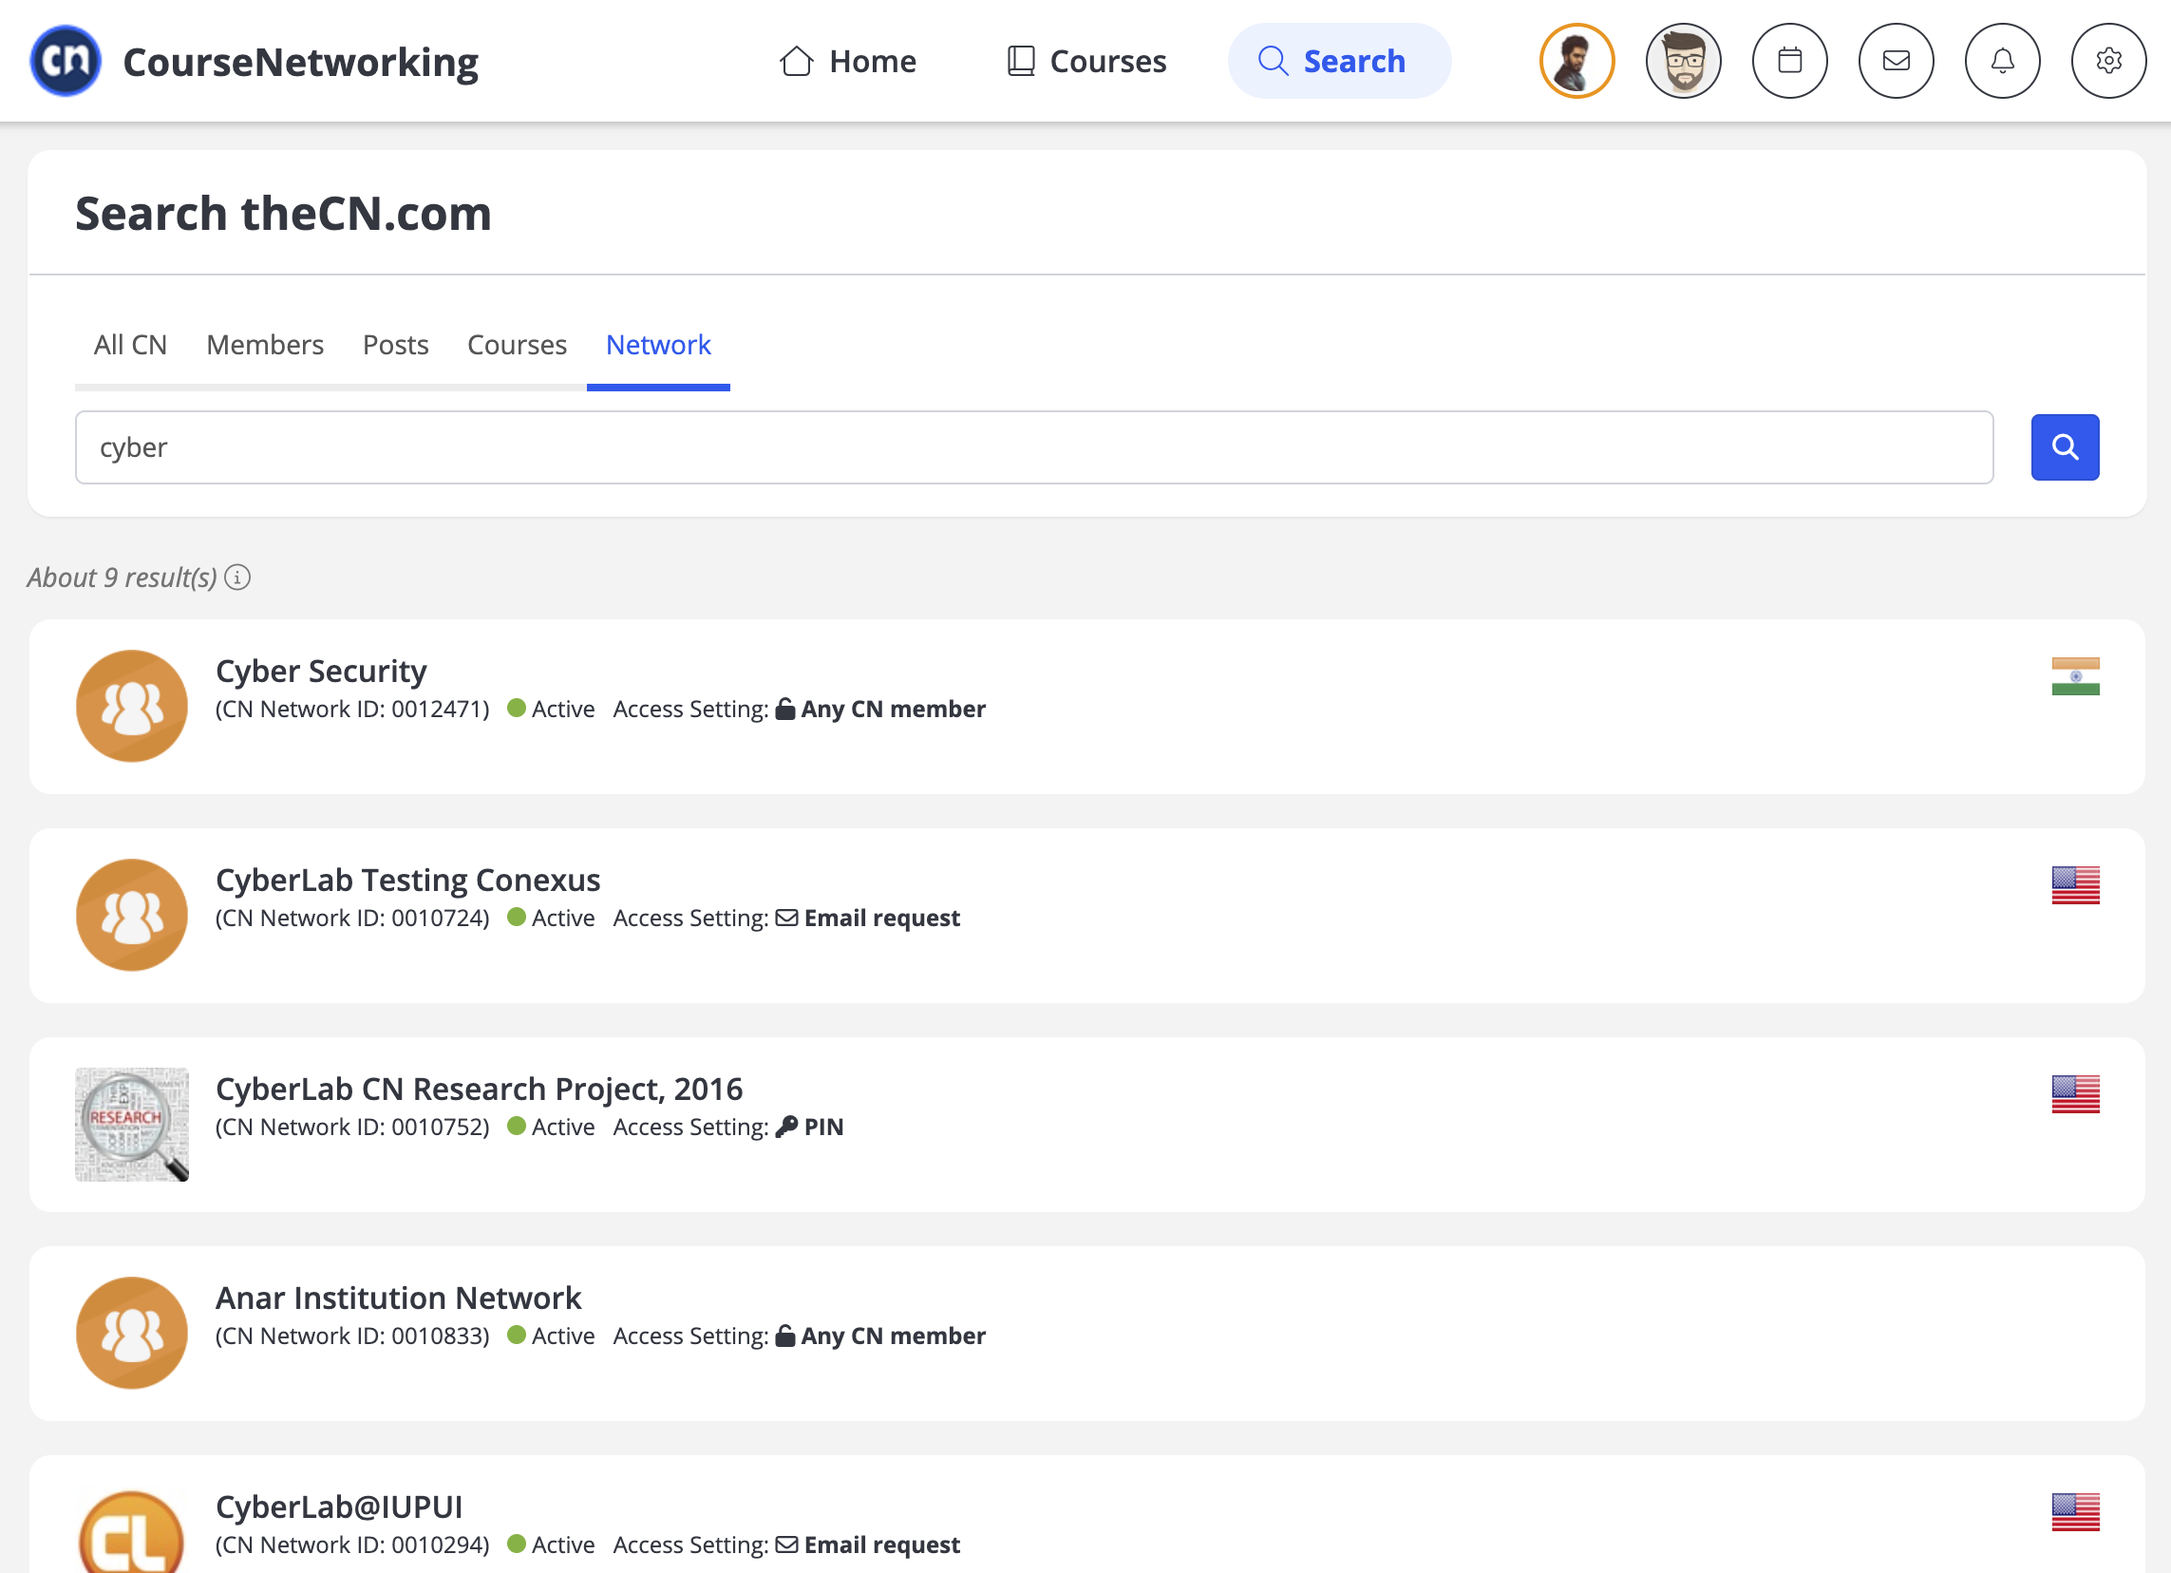Click green Active status on Cyber Security

coord(551,709)
